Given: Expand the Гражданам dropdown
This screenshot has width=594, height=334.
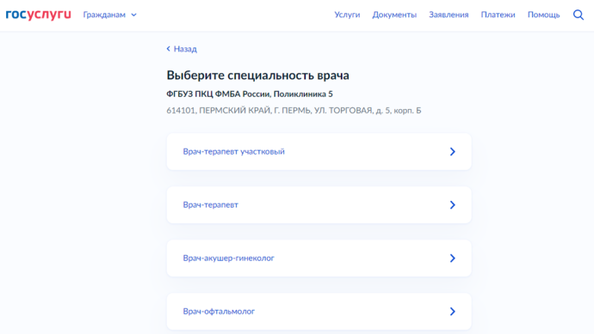Looking at the screenshot, I should coord(110,15).
